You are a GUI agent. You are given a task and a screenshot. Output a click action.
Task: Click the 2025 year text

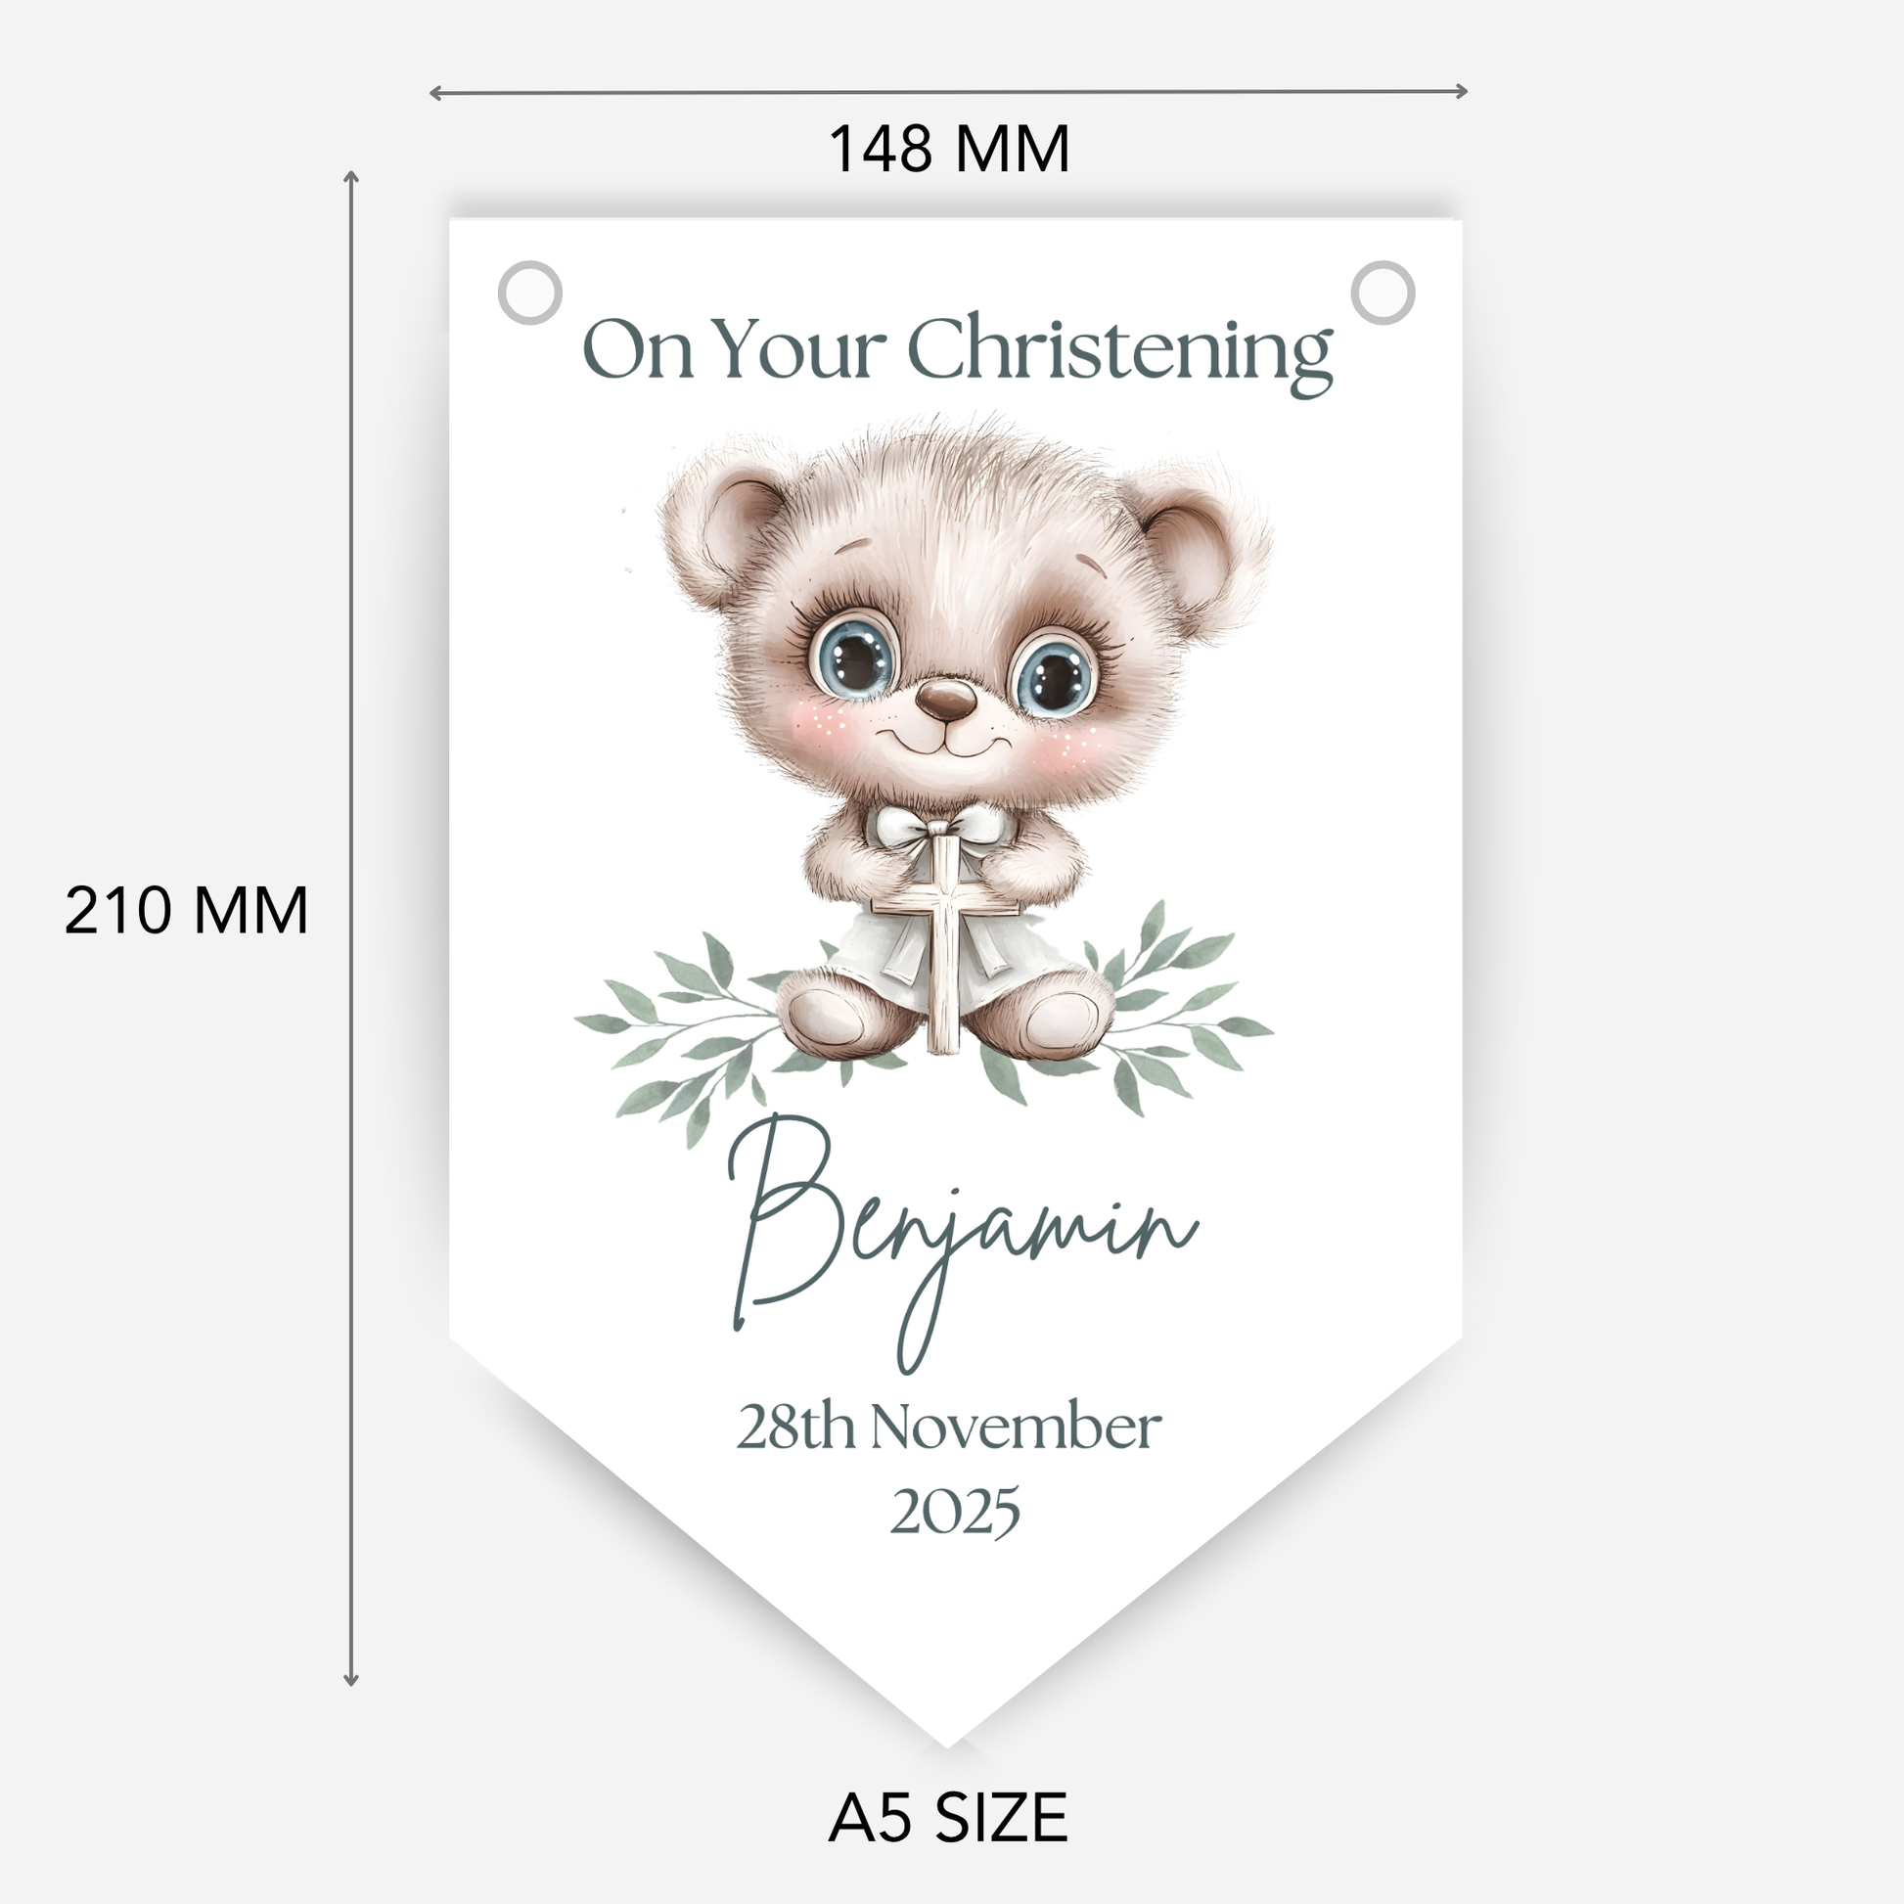point(954,1512)
